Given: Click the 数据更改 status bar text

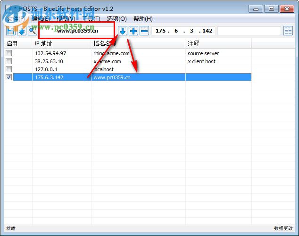Looking at the screenshot, I should [283, 228].
